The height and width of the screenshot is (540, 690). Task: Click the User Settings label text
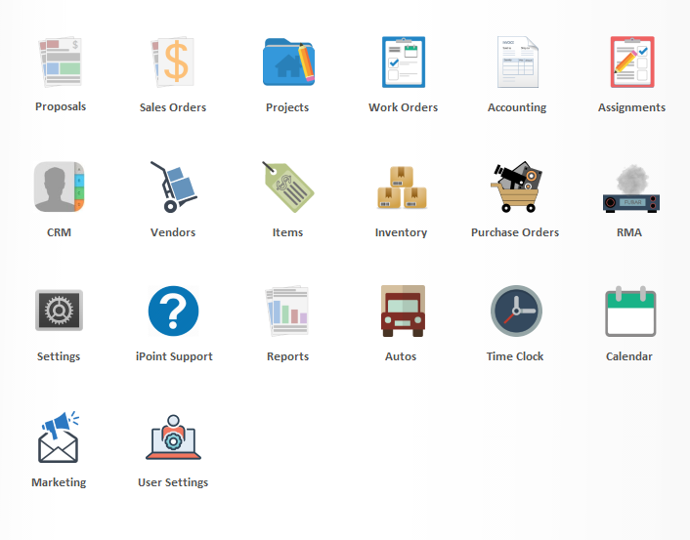(173, 482)
